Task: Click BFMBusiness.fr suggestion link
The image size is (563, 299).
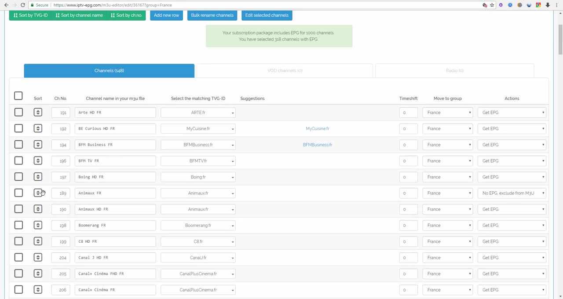Action: click(318, 145)
